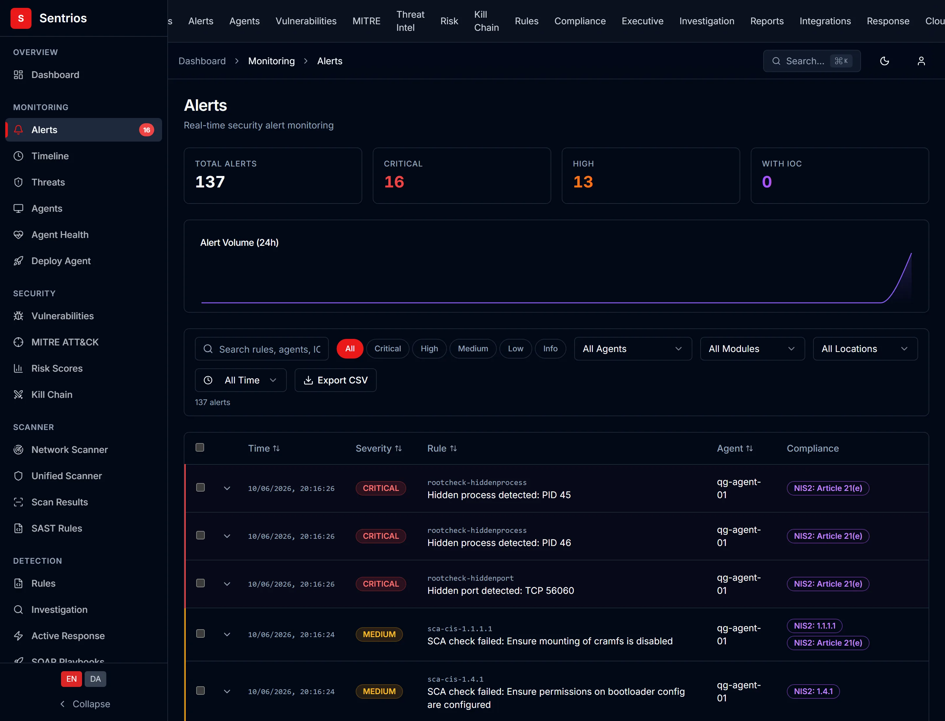Expand the cramfs SCA check row

pyautogui.click(x=227, y=634)
